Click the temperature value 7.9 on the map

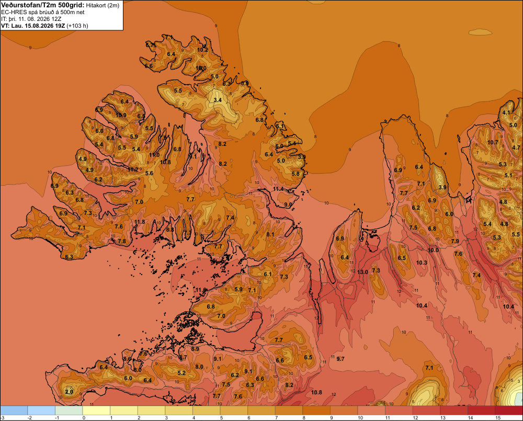(x=455, y=241)
